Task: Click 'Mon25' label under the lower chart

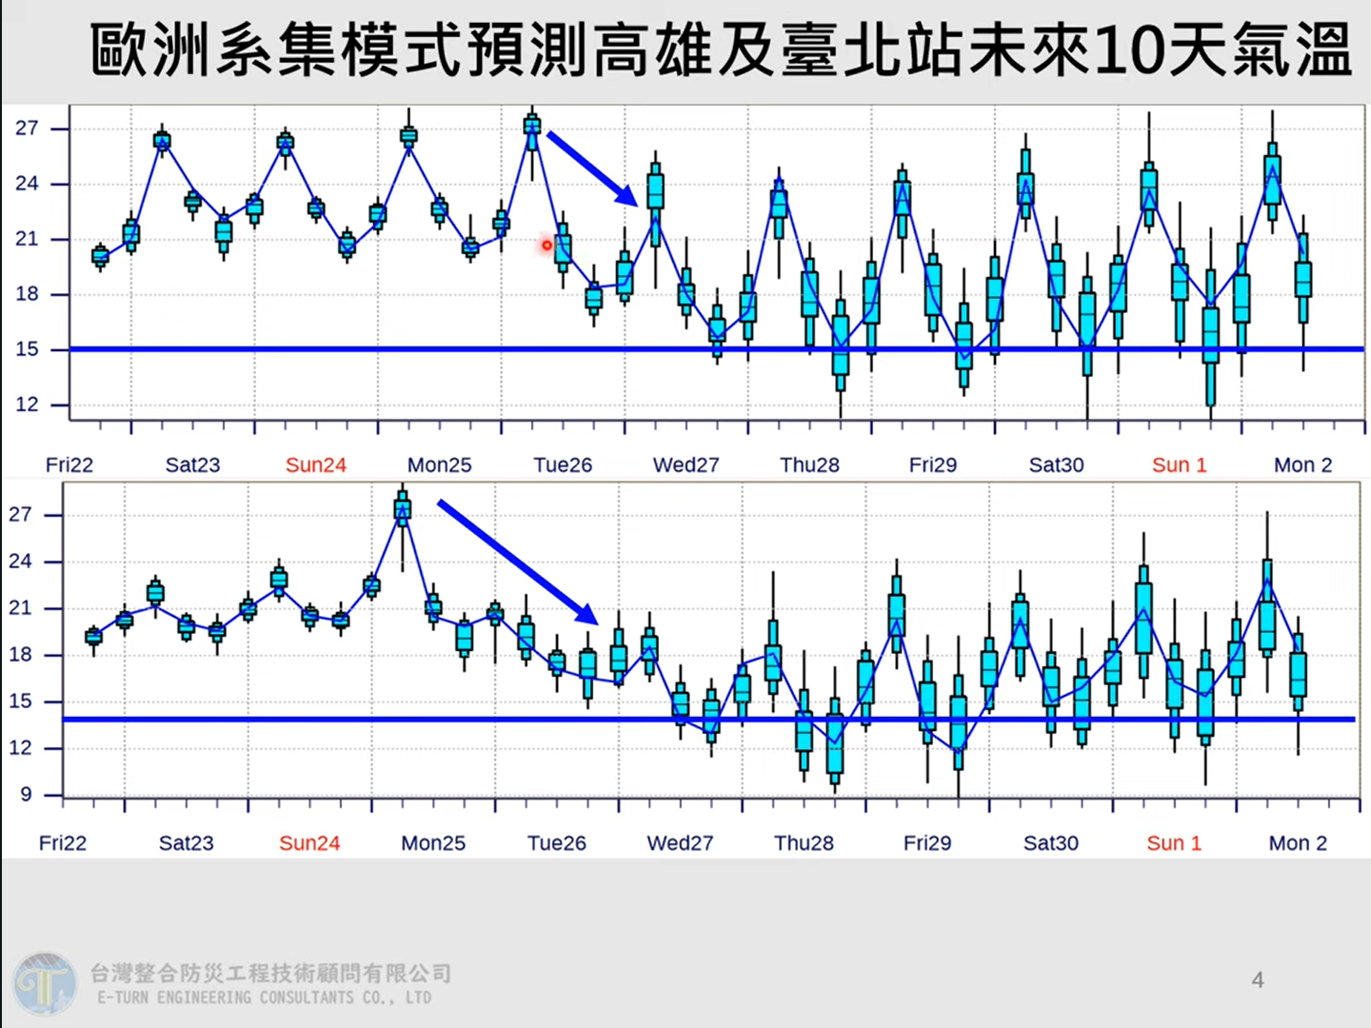Action: pos(433,842)
